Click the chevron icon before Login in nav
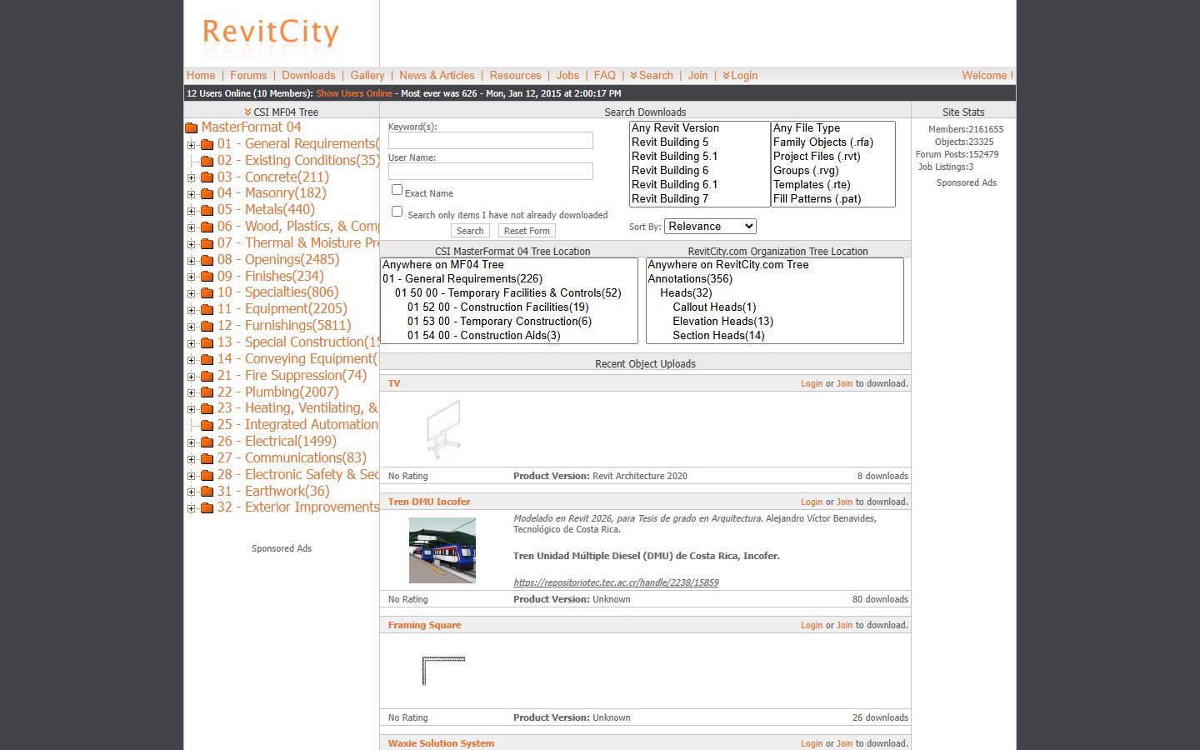The width and height of the screenshot is (1200, 750). coord(726,75)
